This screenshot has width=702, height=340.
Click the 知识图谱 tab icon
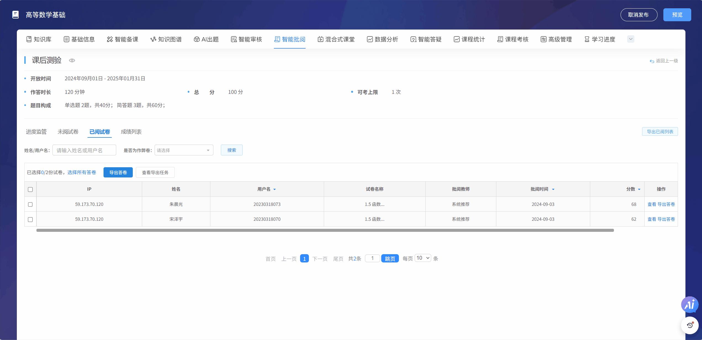[x=153, y=39]
